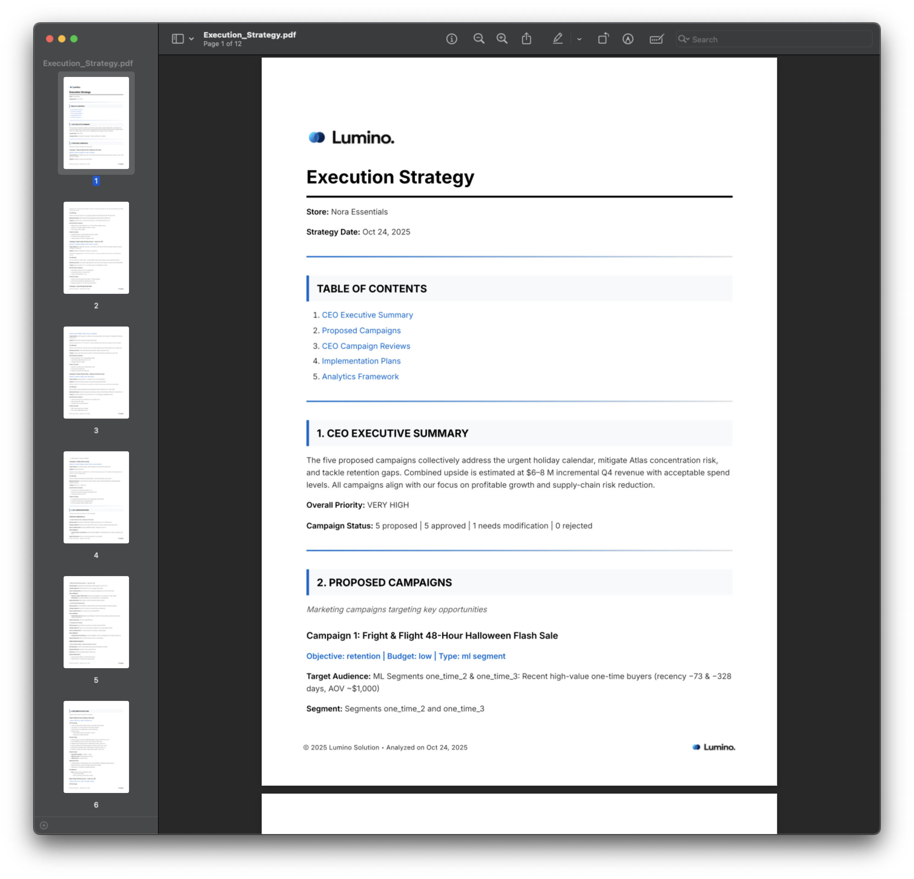Open the sidebar view options chevron

pyautogui.click(x=191, y=39)
